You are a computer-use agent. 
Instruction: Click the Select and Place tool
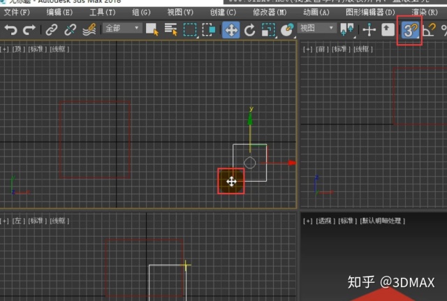point(287,29)
